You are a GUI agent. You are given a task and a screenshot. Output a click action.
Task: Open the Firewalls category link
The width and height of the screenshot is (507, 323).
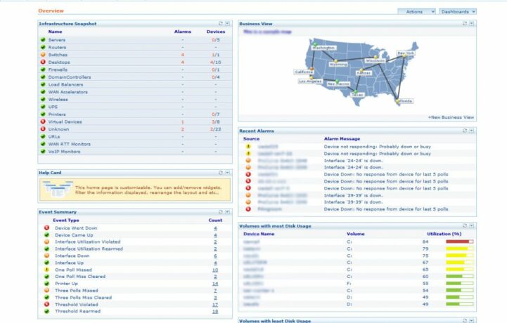point(58,70)
